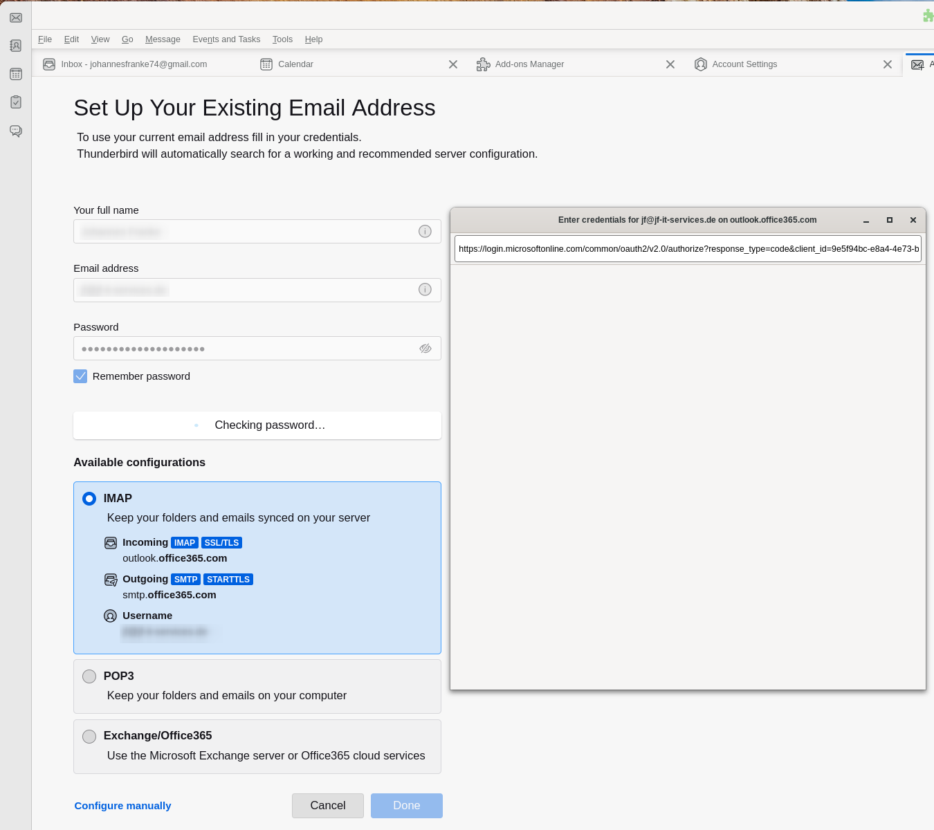Click the Calendar tab icon
This screenshot has height=830, width=934.
[266, 64]
